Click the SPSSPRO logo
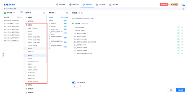The width and height of the screenshot is (191, 108). coord(9,4)
